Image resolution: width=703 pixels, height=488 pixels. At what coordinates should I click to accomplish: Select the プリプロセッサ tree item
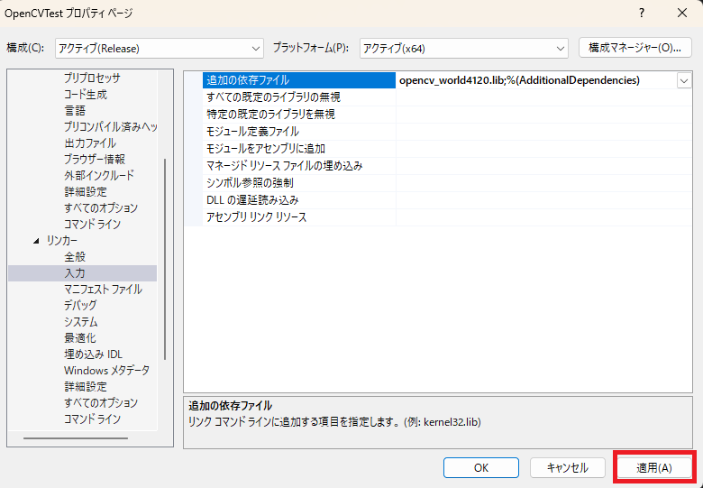[x=91, y=78]
